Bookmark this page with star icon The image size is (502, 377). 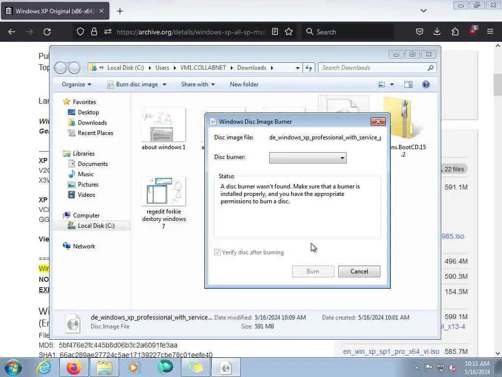(x=289, y=32)
